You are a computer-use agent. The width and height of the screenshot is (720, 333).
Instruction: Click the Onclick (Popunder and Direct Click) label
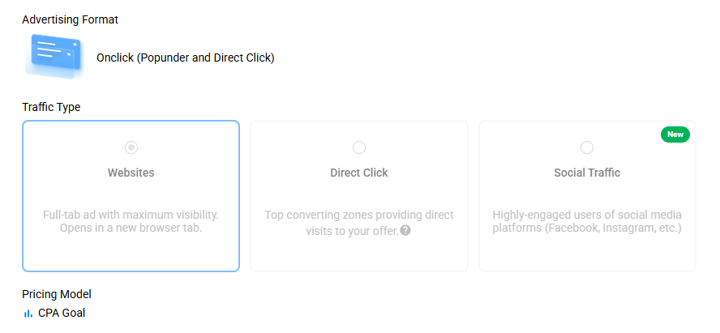pos(186,58)
